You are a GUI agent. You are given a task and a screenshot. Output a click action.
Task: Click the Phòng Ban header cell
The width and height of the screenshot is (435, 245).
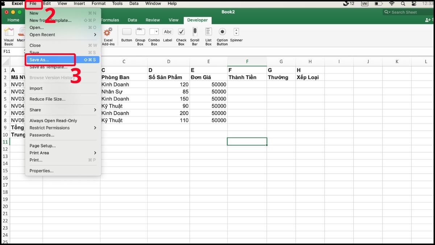tap(124, 77)
